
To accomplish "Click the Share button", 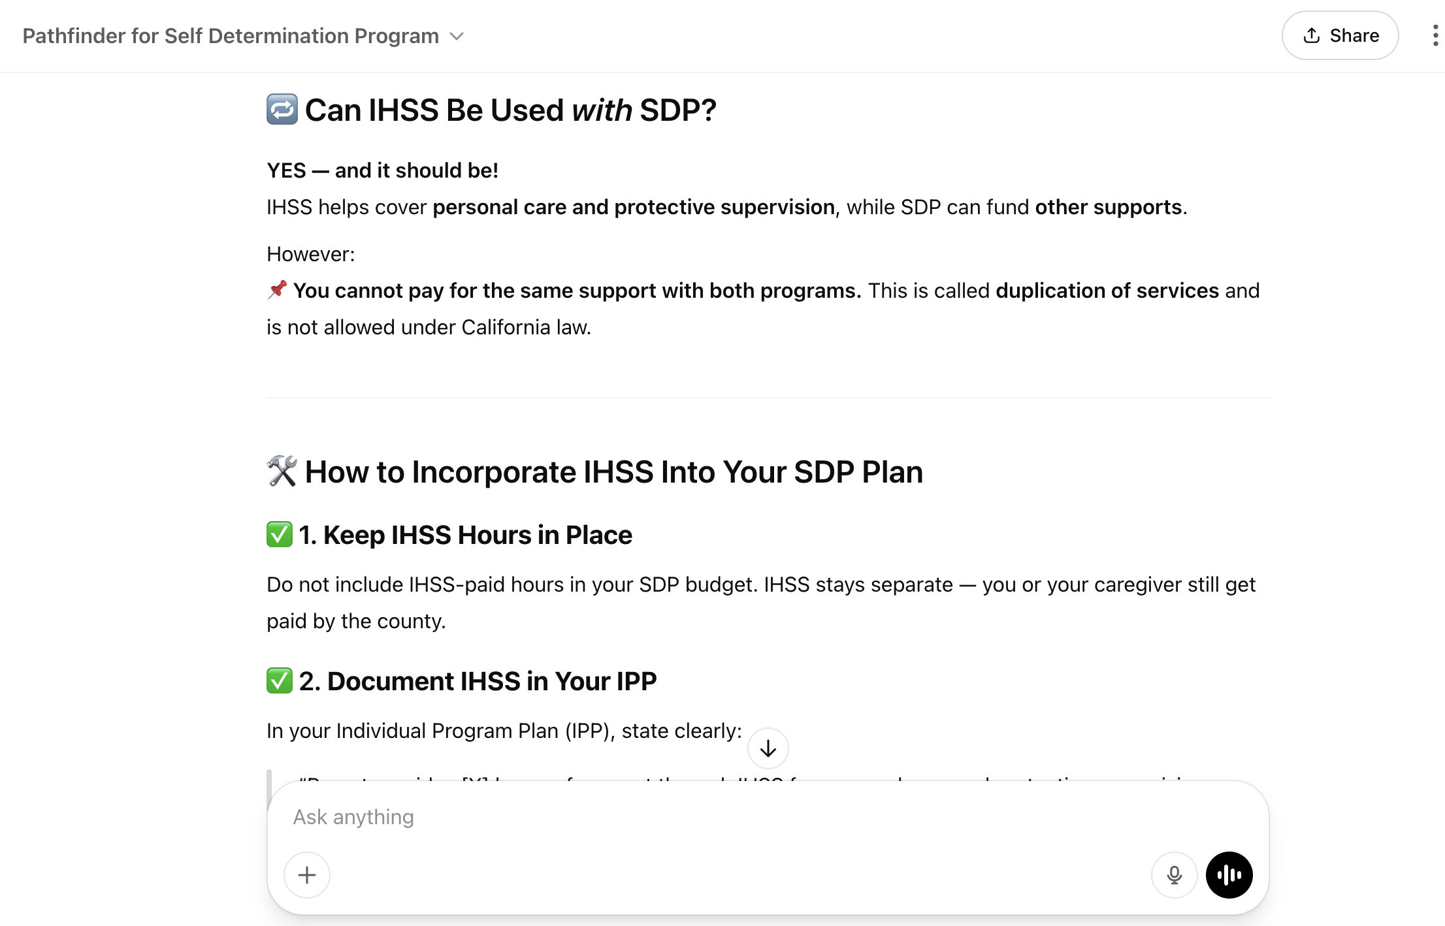I will [x=1340, y=36].
